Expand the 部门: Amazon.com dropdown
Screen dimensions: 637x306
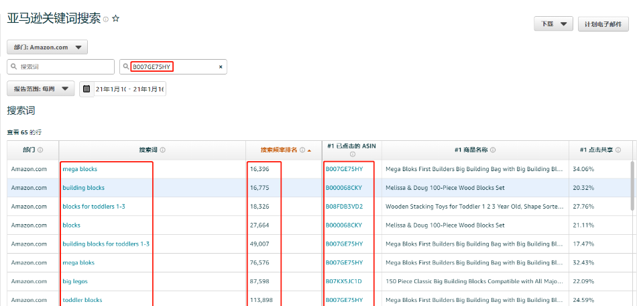click(x=47, y=47)
